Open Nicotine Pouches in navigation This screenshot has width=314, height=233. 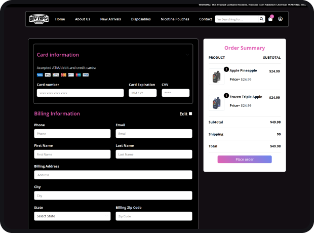tap(175, 19)
